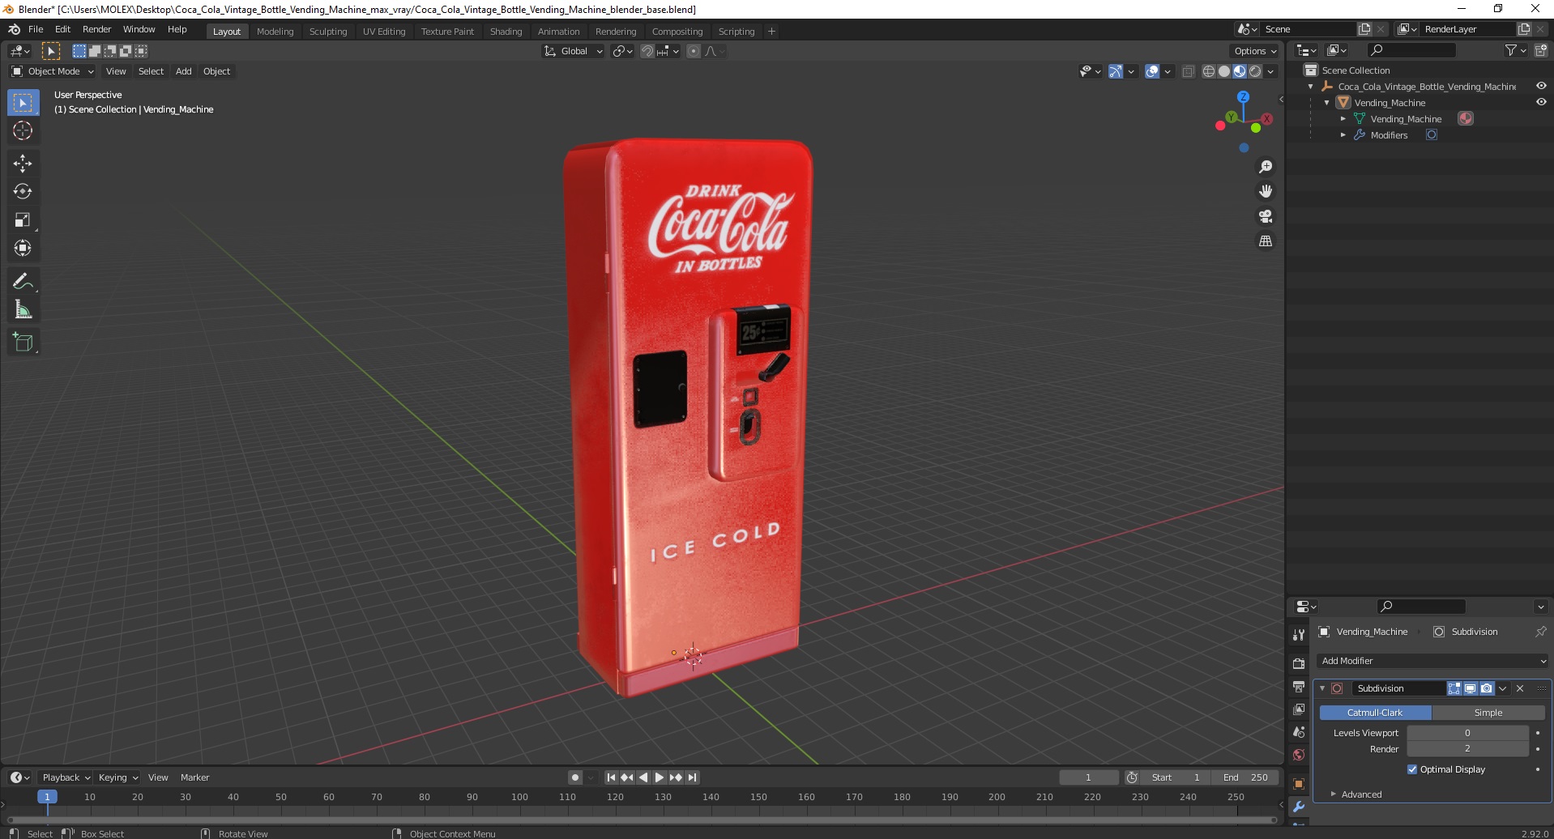Switch to the Modeling workspace tab
1554x839 pixels.
[275, 32]
